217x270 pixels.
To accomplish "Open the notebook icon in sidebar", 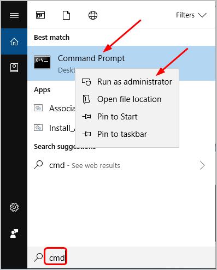I will point(14,68).
